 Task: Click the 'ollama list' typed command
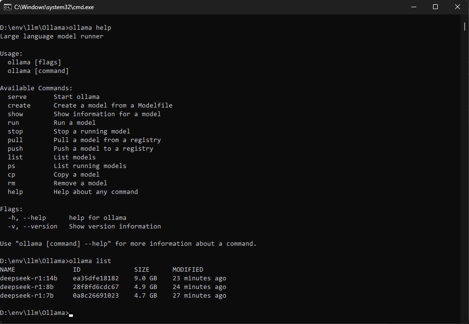point(90,261)
